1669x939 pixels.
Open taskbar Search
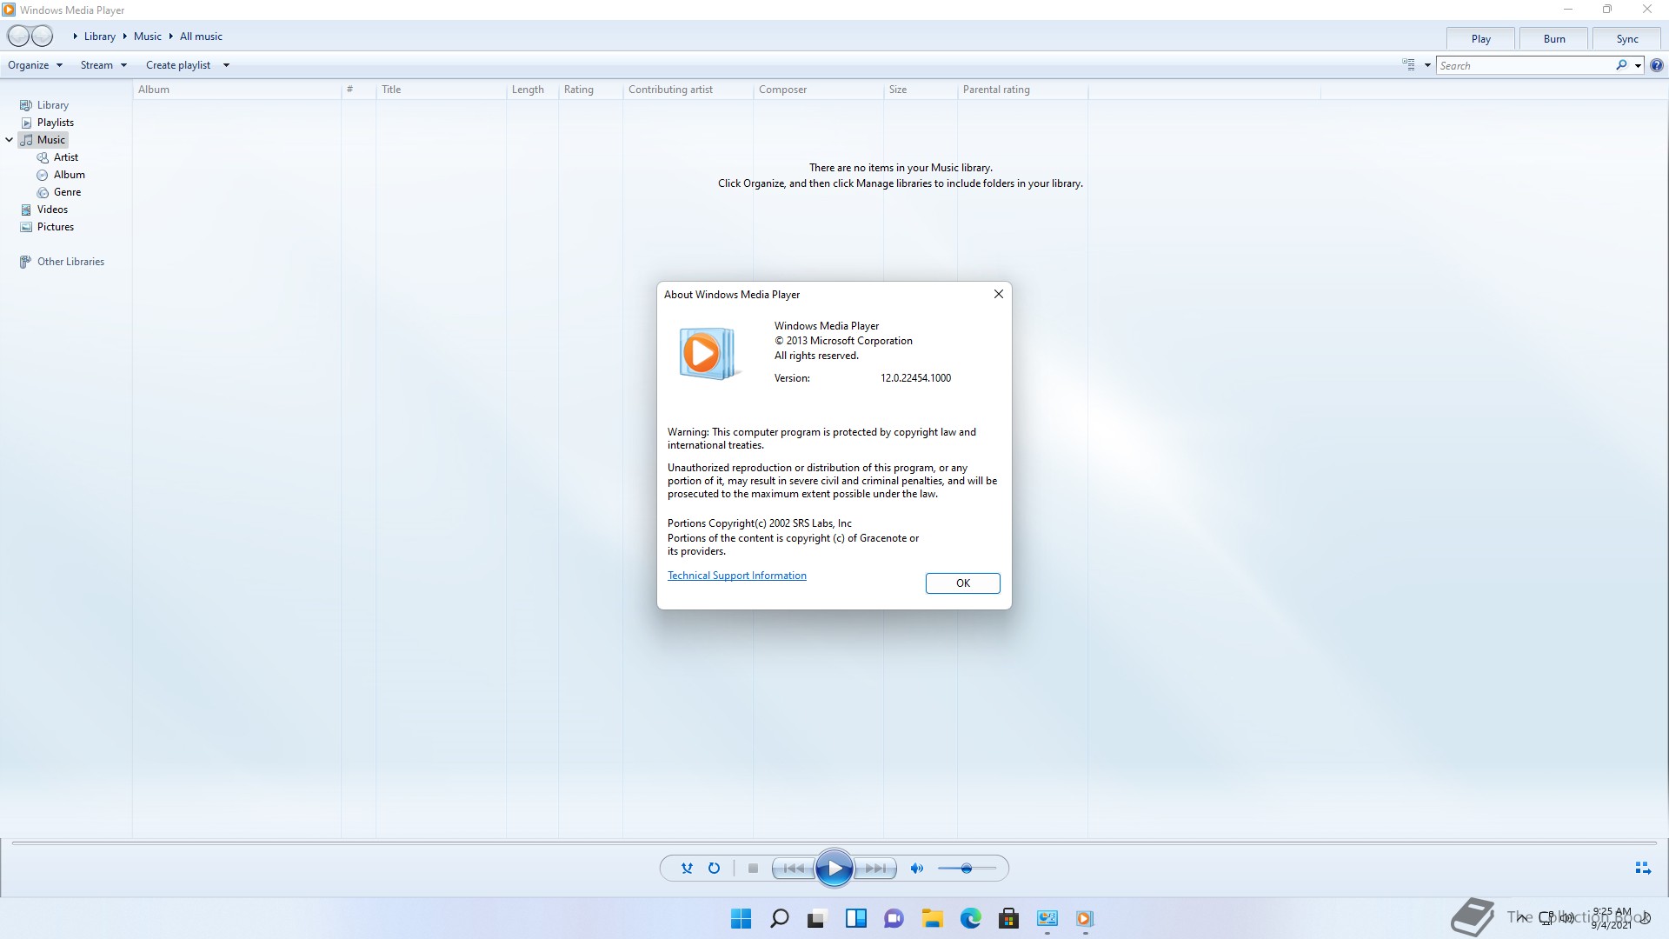point(779,918)
